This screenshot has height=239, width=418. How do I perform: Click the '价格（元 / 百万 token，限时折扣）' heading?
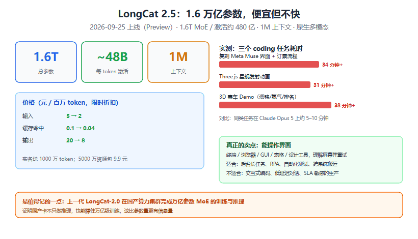pyautogui.click(x=70, y=103)
